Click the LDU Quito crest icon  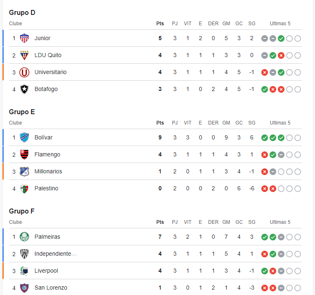[x=24, y=55]
